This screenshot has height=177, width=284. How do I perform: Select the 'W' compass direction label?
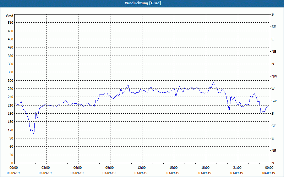[273, 89]
